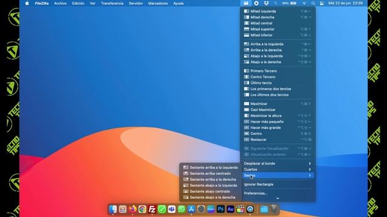
Task: Click the battery status indicator
Action: pos(289,3)
